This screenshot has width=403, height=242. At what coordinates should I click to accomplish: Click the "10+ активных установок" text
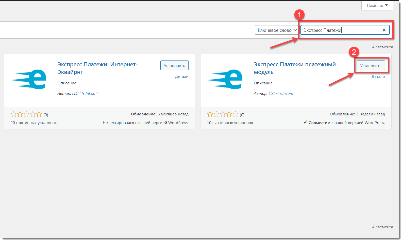[230, 123]
